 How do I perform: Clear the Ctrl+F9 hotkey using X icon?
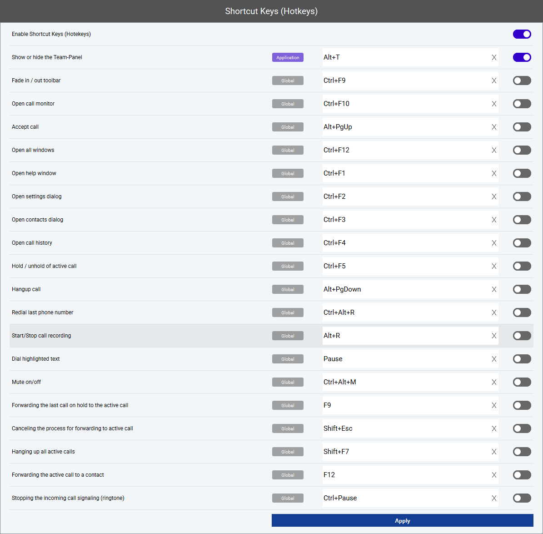point(494,81)
